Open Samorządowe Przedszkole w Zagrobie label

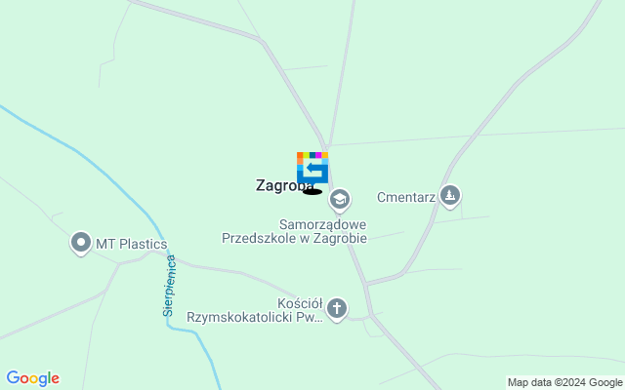(x=295, y=231)
